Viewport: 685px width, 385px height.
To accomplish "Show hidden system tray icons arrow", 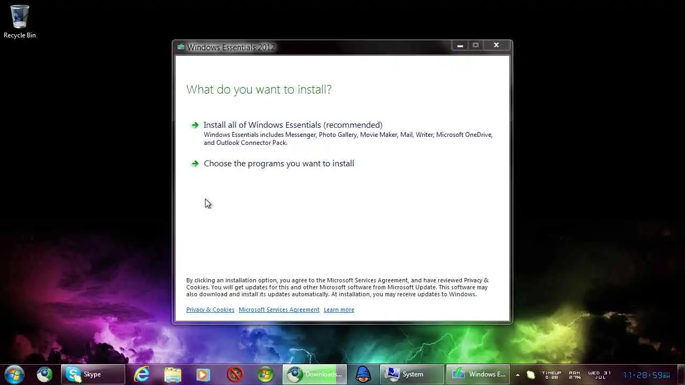I will [x=517, y=375].
